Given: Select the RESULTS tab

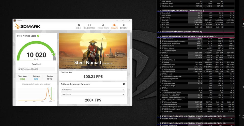Looking at the screenshot, I should click(x=114, y=26).
